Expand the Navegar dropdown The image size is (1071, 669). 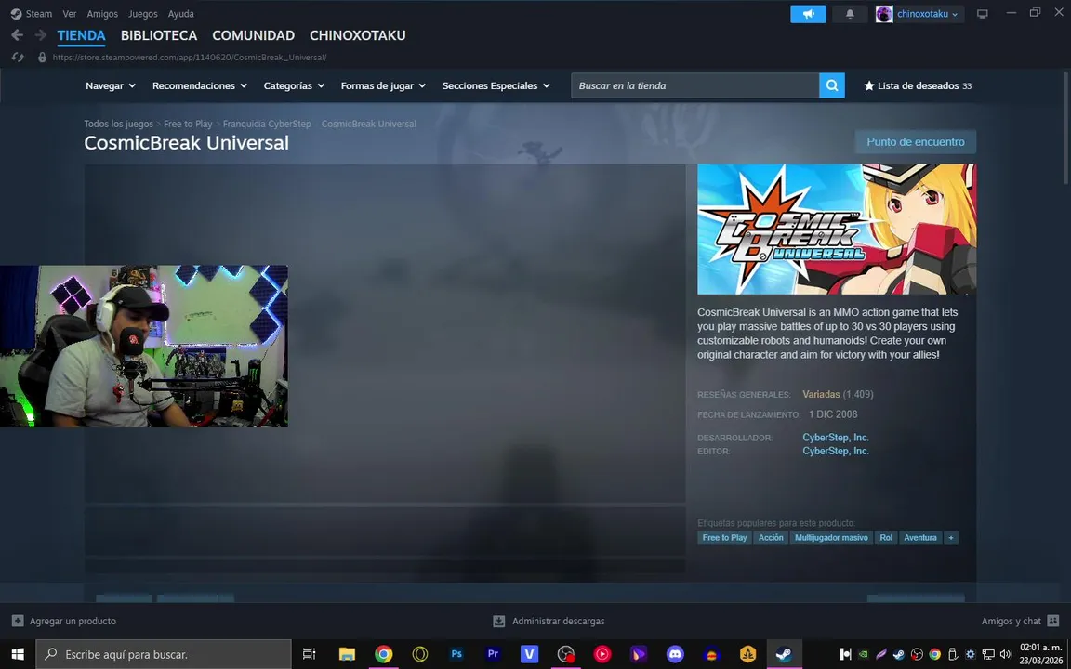click(x=111, y=85)
